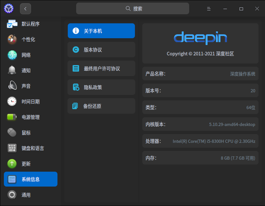Screen dimensions: 265x206
Task: Click the Mouse (鼠标) icon
Action: coord(12,133)
